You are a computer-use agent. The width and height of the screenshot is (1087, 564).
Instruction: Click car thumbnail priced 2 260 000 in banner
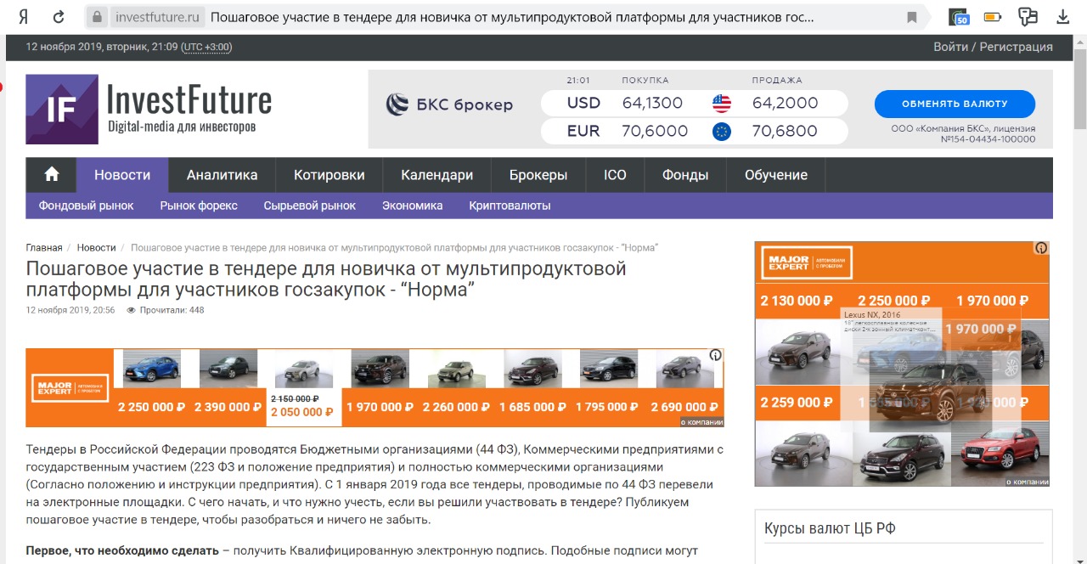click(x=457, y=369)
